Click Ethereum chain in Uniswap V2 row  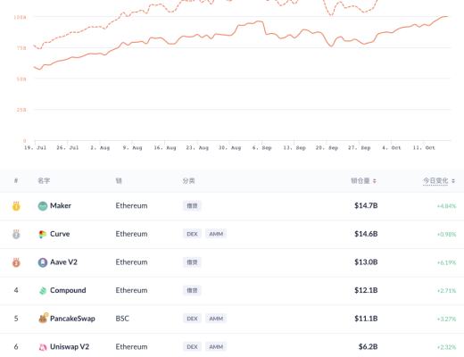[131, 346]
